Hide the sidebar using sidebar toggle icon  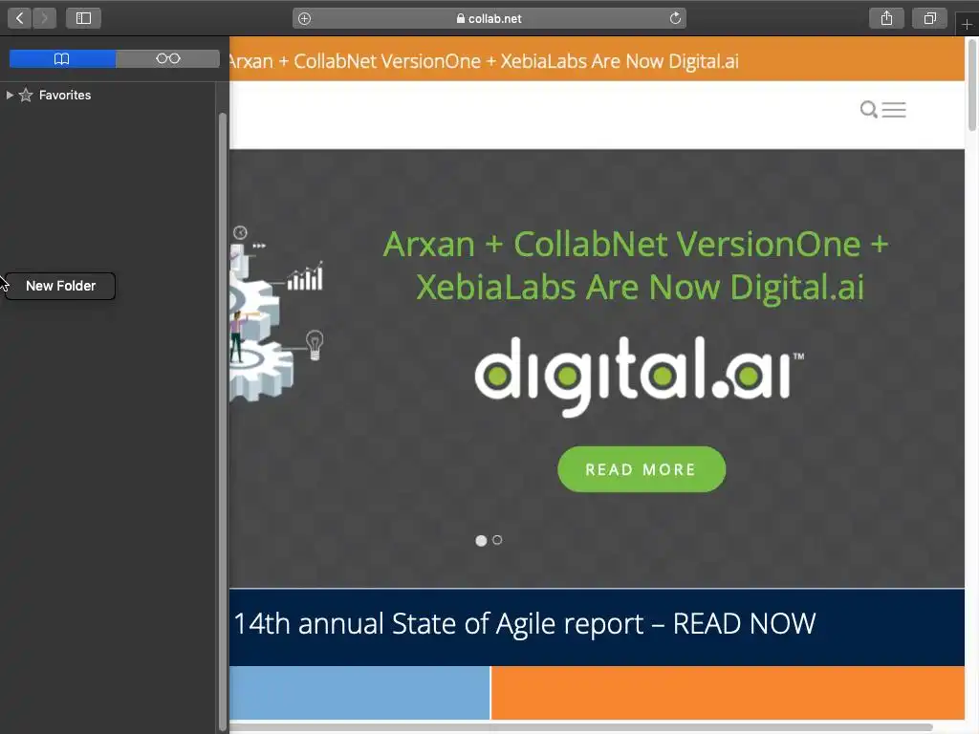coord(84,18)
